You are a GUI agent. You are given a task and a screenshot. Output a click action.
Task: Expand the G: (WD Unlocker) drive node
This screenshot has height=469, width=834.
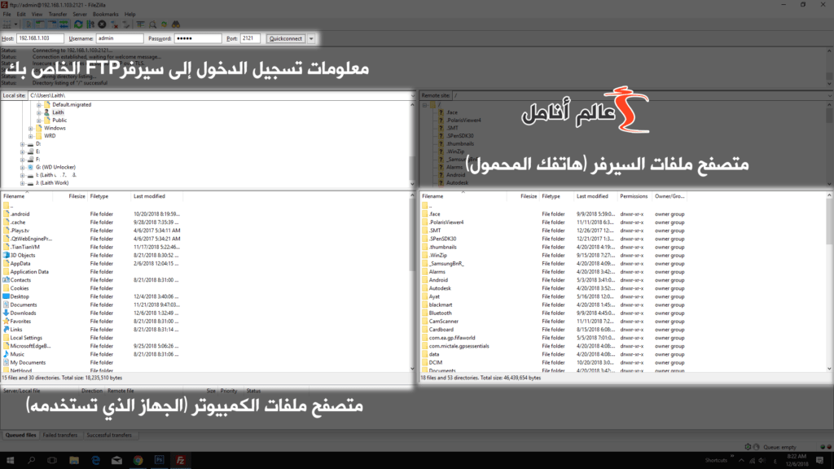coord(22,167)
